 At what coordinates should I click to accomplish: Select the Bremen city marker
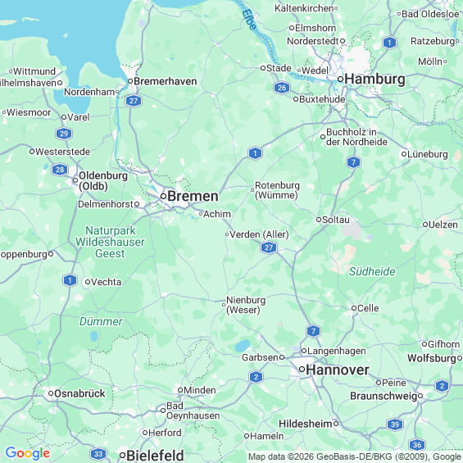(x=163, y=196)
